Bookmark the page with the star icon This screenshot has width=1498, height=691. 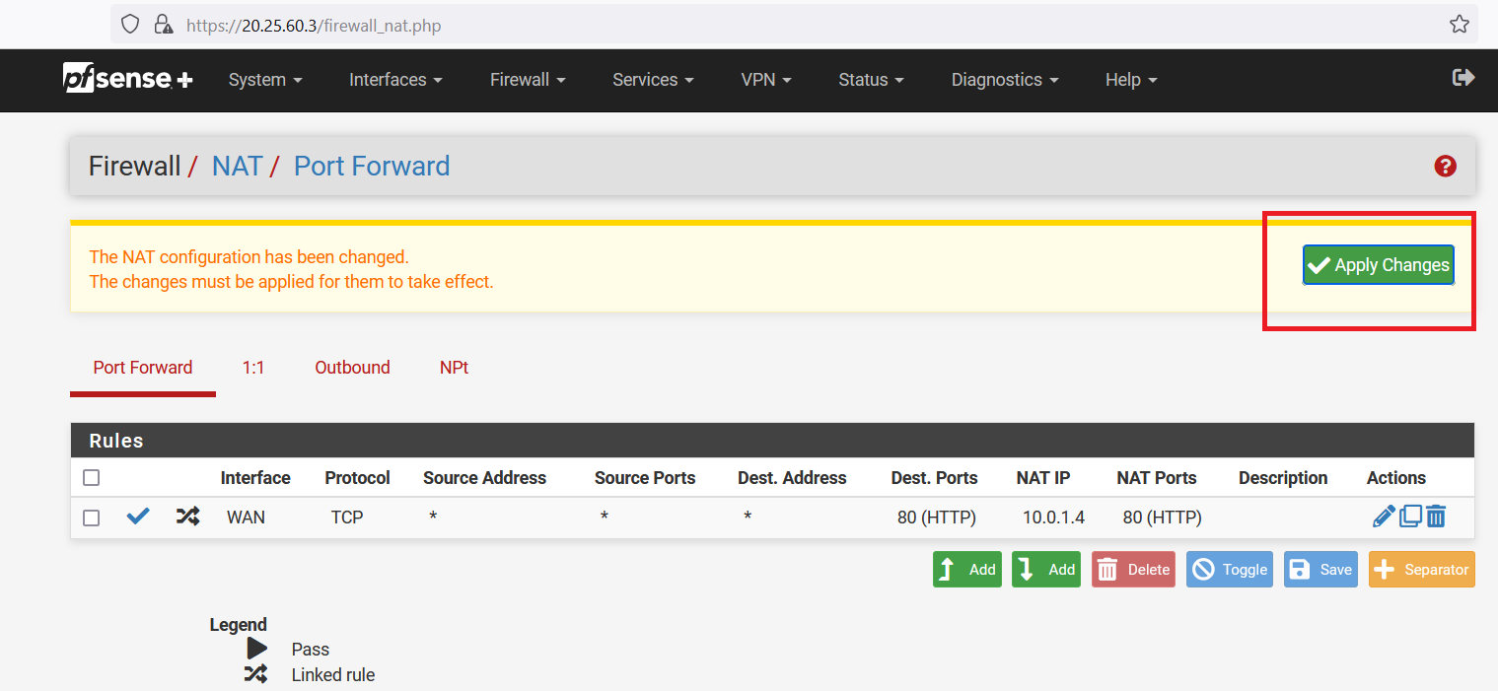tap(1459, 25)
